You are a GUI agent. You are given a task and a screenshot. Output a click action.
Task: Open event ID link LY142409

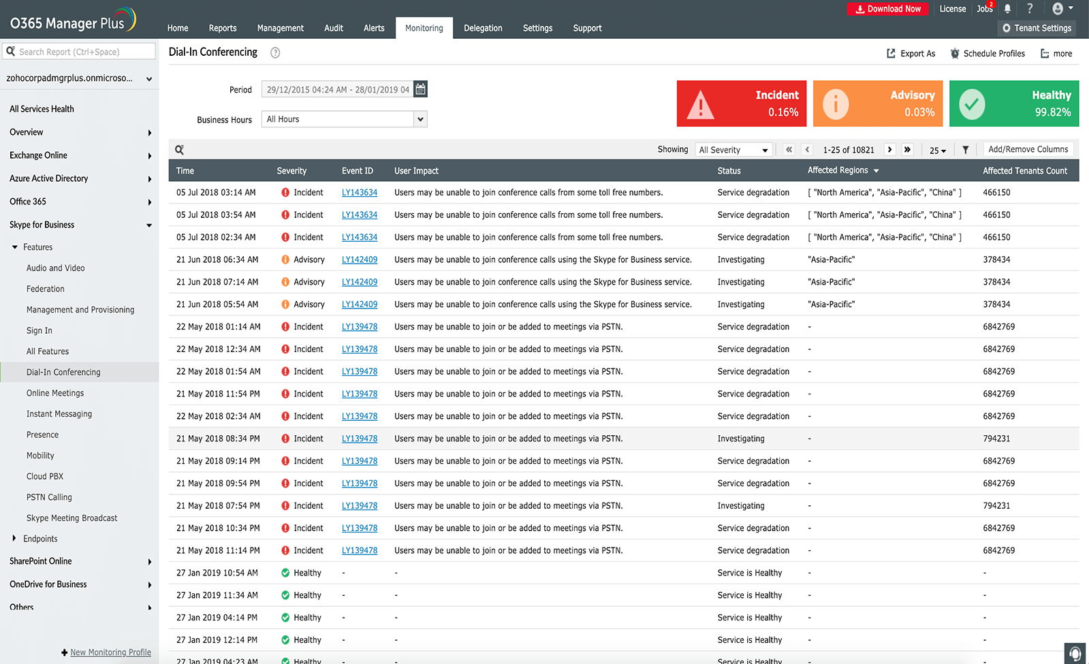[x=360, y=259]
